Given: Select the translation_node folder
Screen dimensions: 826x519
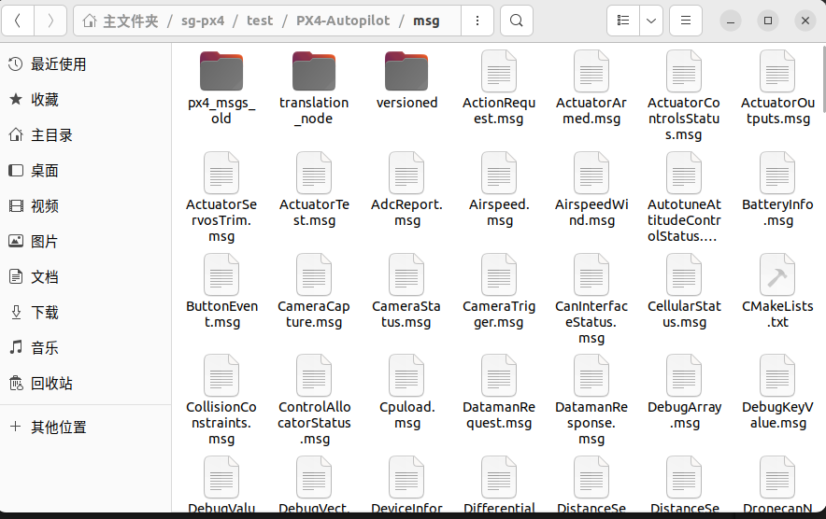Looking at the screenshot, I should point(314,88).
